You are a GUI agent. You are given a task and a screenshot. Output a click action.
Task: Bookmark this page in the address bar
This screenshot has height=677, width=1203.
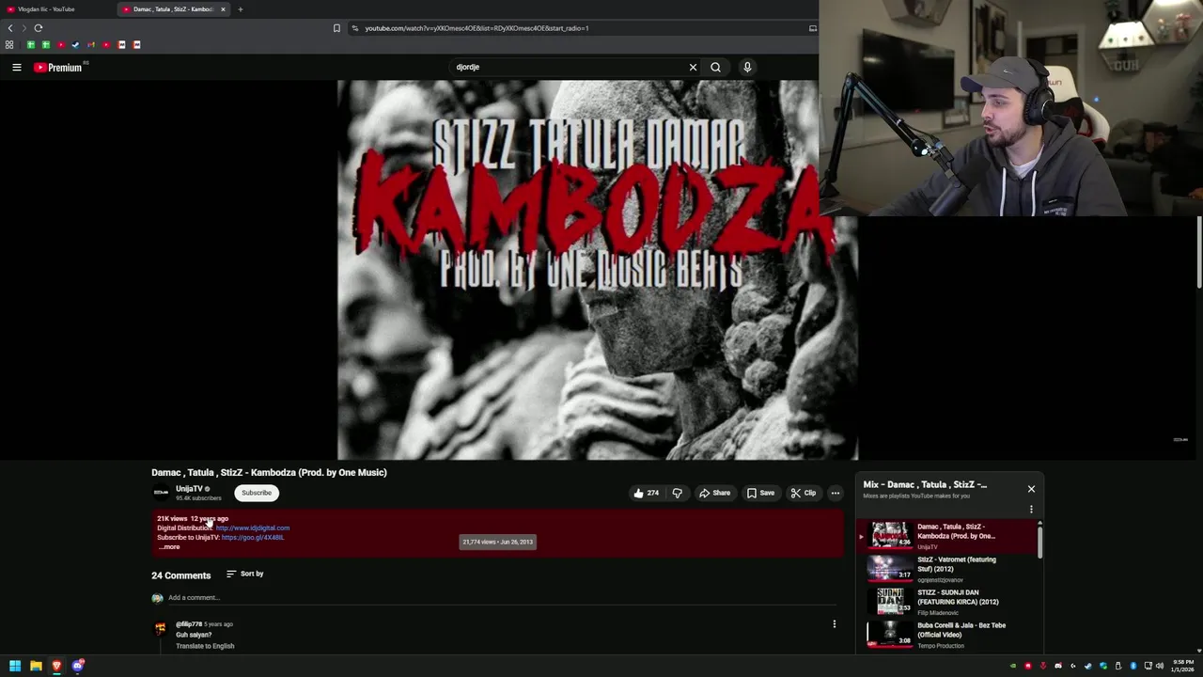[336, 28]
